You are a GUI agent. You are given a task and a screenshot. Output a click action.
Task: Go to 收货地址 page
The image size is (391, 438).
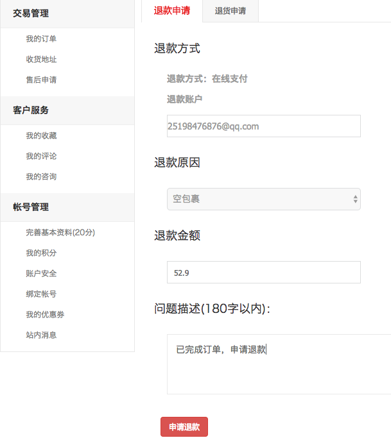41,60
